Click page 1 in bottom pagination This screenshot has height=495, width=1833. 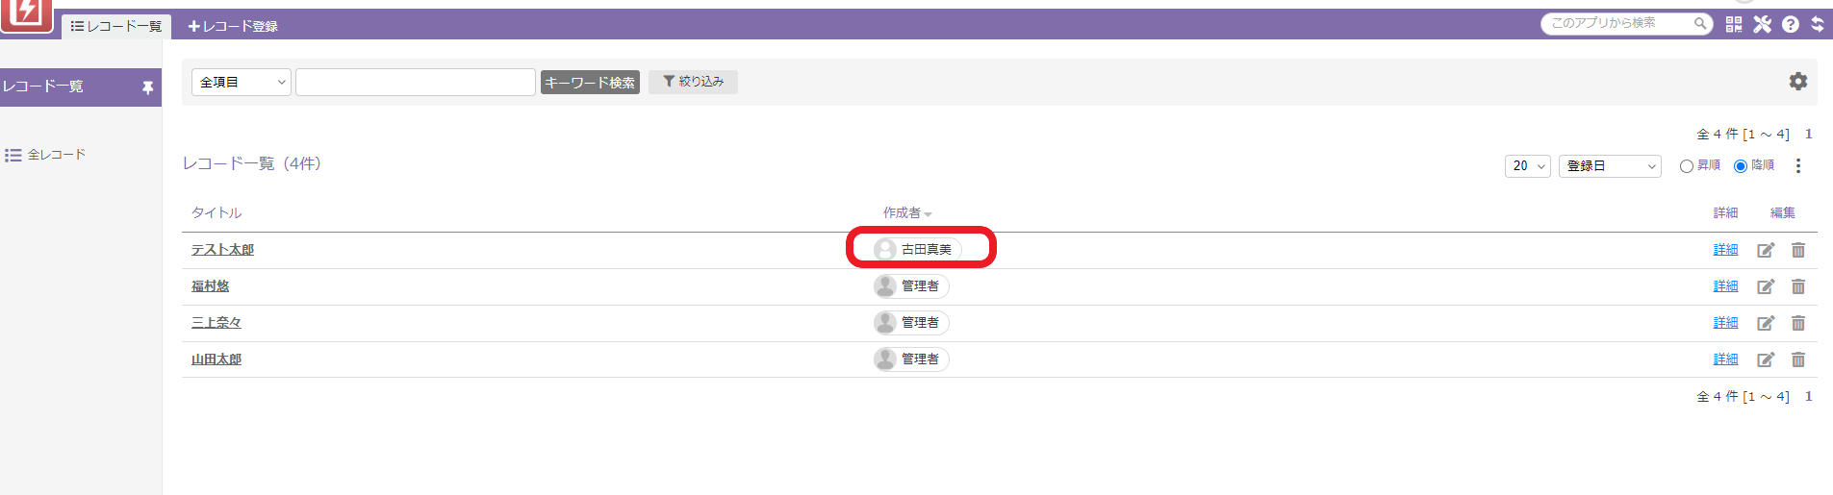coord(1808,397)
